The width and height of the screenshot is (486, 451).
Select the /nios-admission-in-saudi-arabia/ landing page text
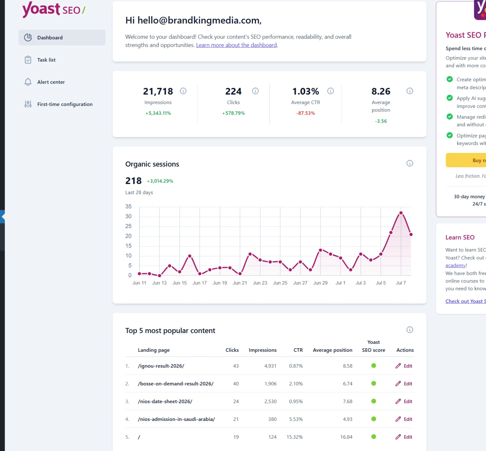click(176, 419)
